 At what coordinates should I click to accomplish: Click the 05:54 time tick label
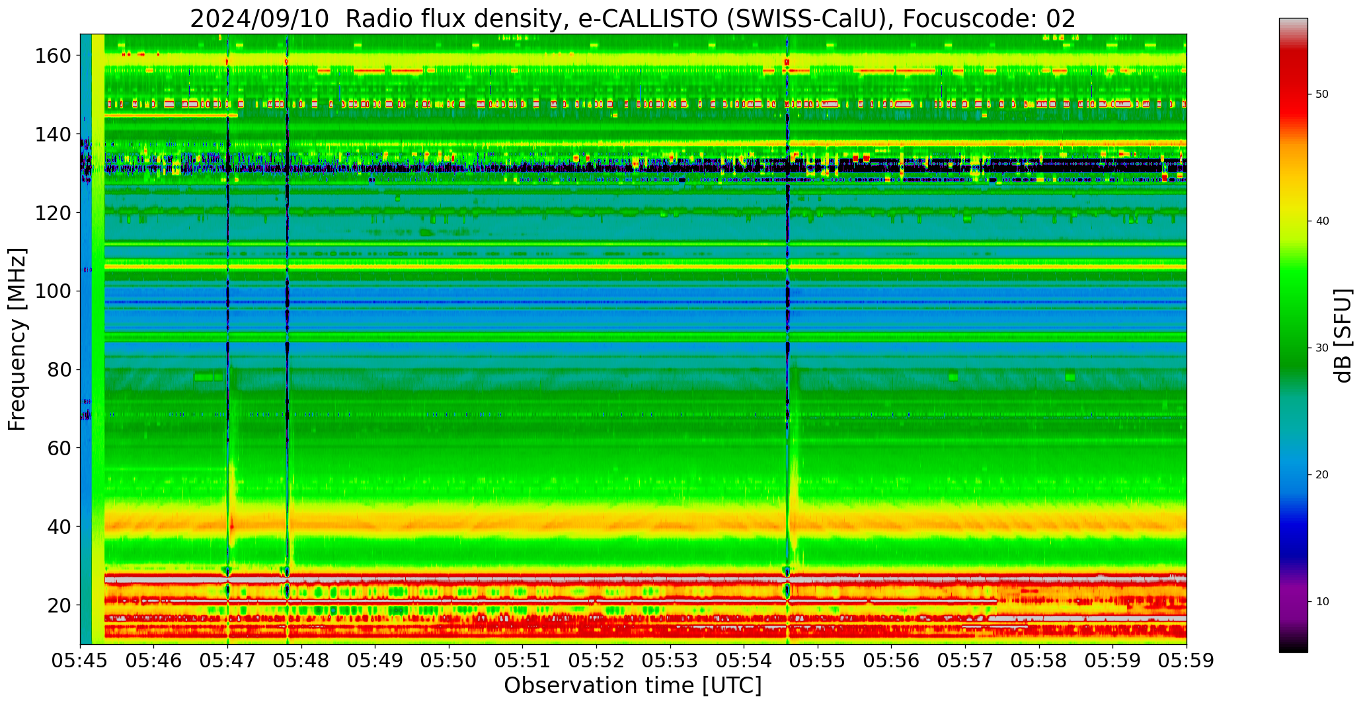pyautogui.click(x=744, y=660)
